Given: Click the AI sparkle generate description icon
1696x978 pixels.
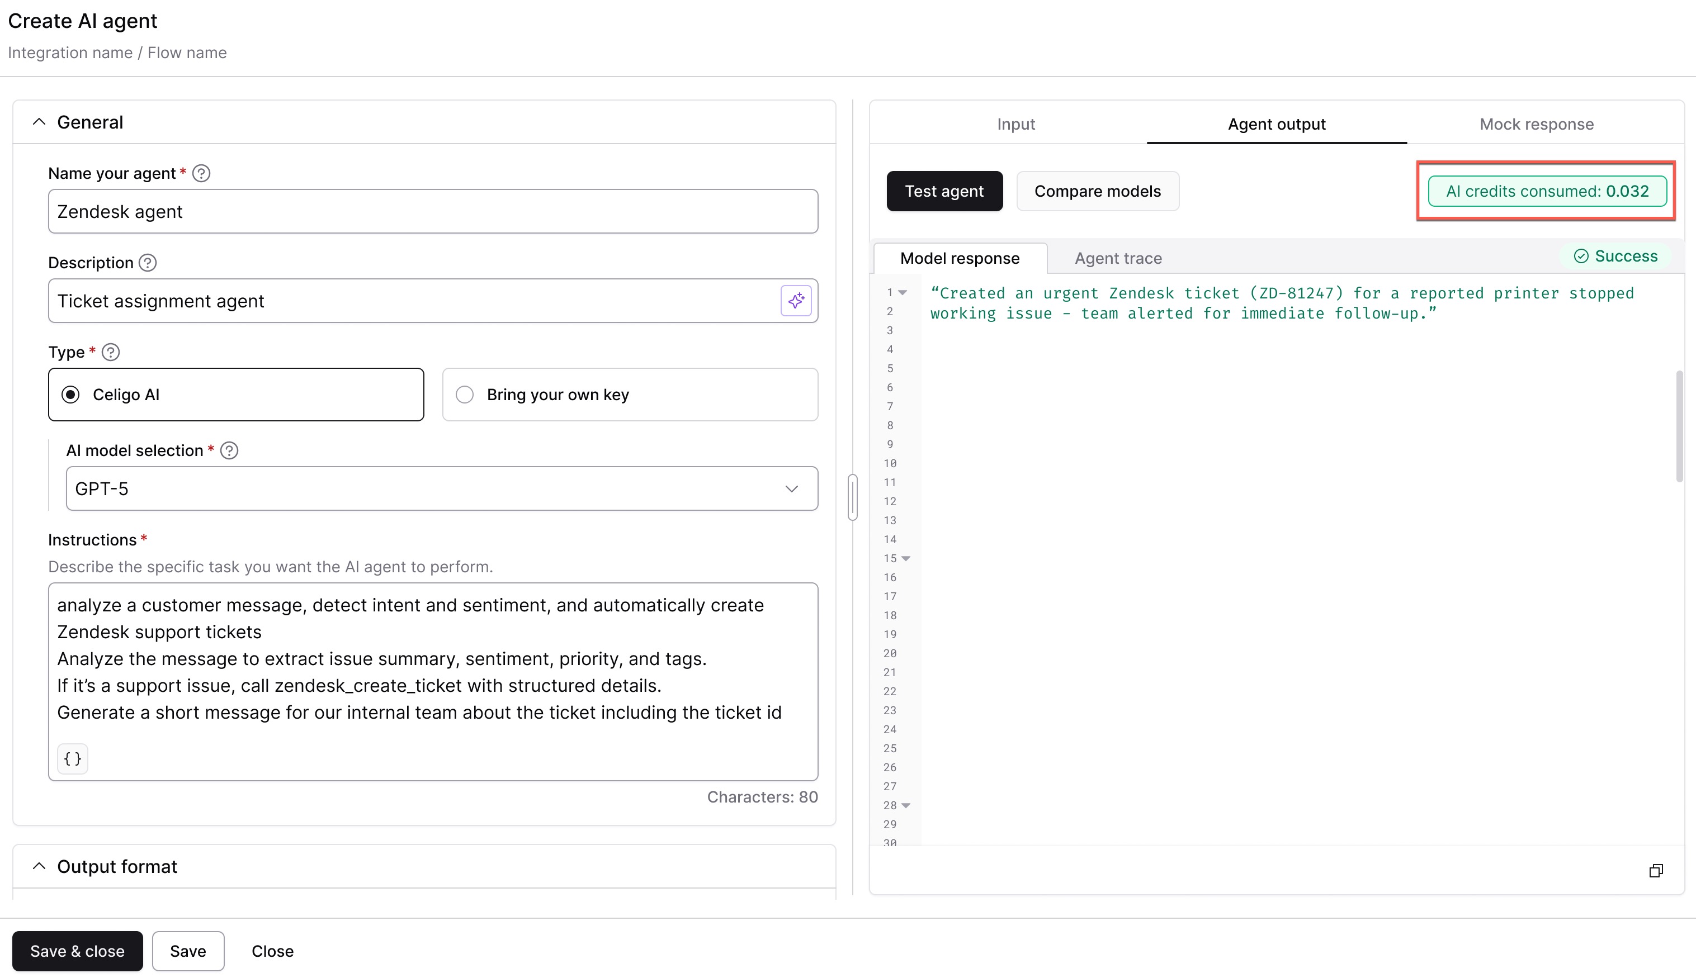Looking at the screenshot, I should (796, 300).
